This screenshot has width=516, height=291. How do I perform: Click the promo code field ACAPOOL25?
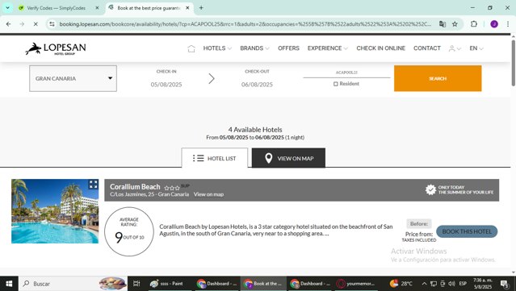pos(346,73)
